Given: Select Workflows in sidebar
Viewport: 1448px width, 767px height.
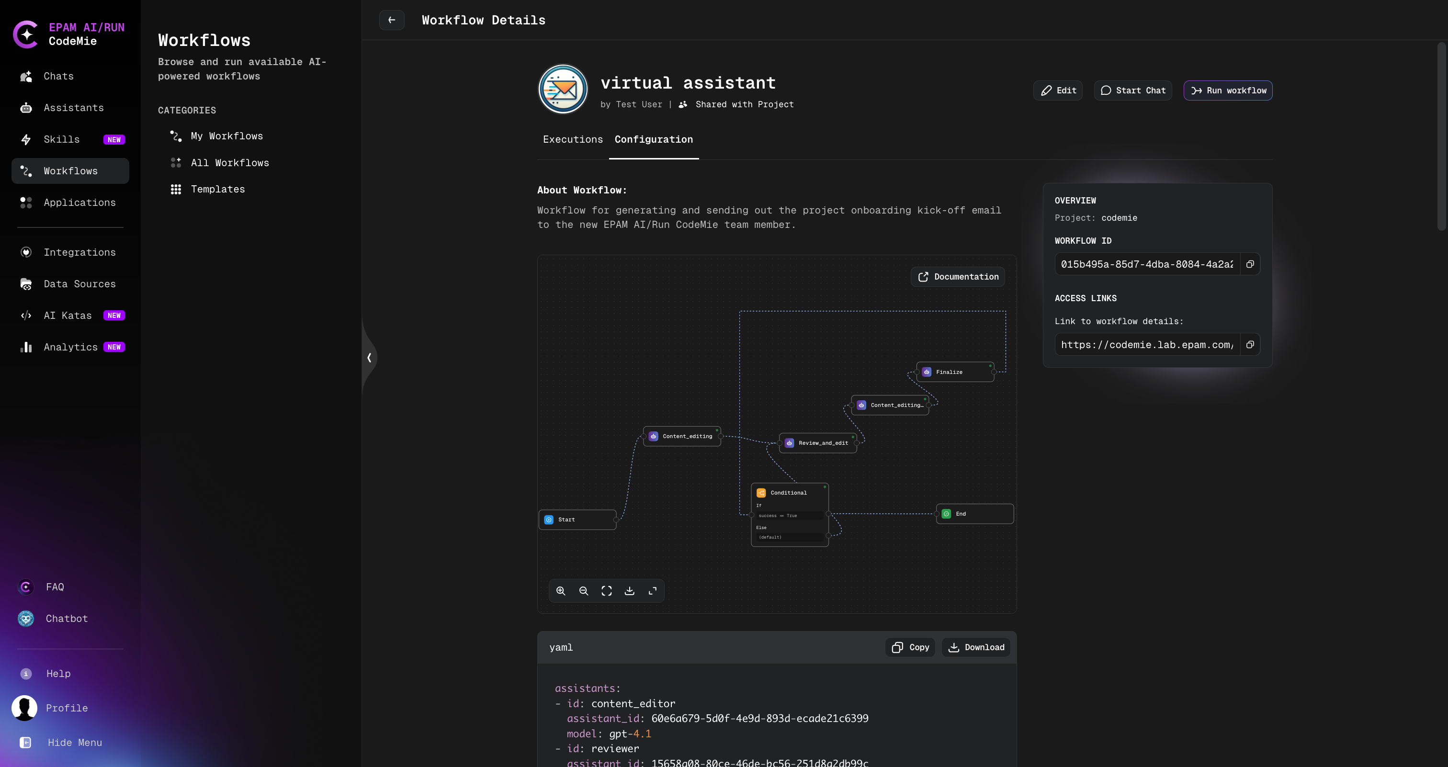Looking at the screenshot, I should point(70,171).
